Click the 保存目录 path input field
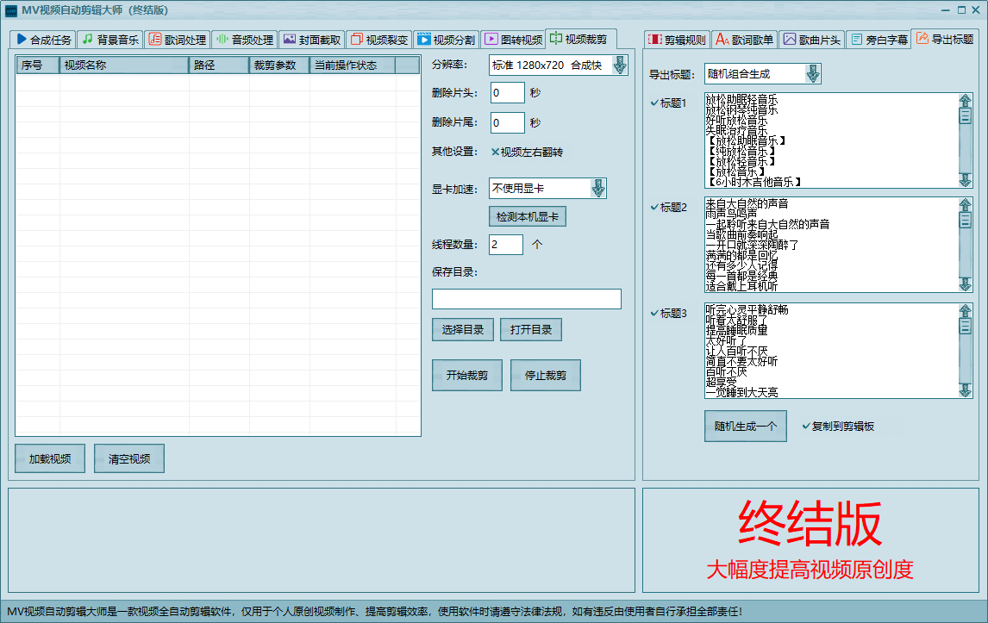This screenshot has height=623, width=988. [x=526, y=299]
